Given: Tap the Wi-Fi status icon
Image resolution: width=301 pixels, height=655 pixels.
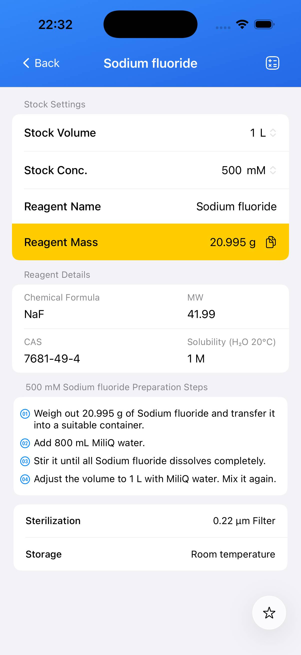Looking at the screenshot, I should (242, 24).
